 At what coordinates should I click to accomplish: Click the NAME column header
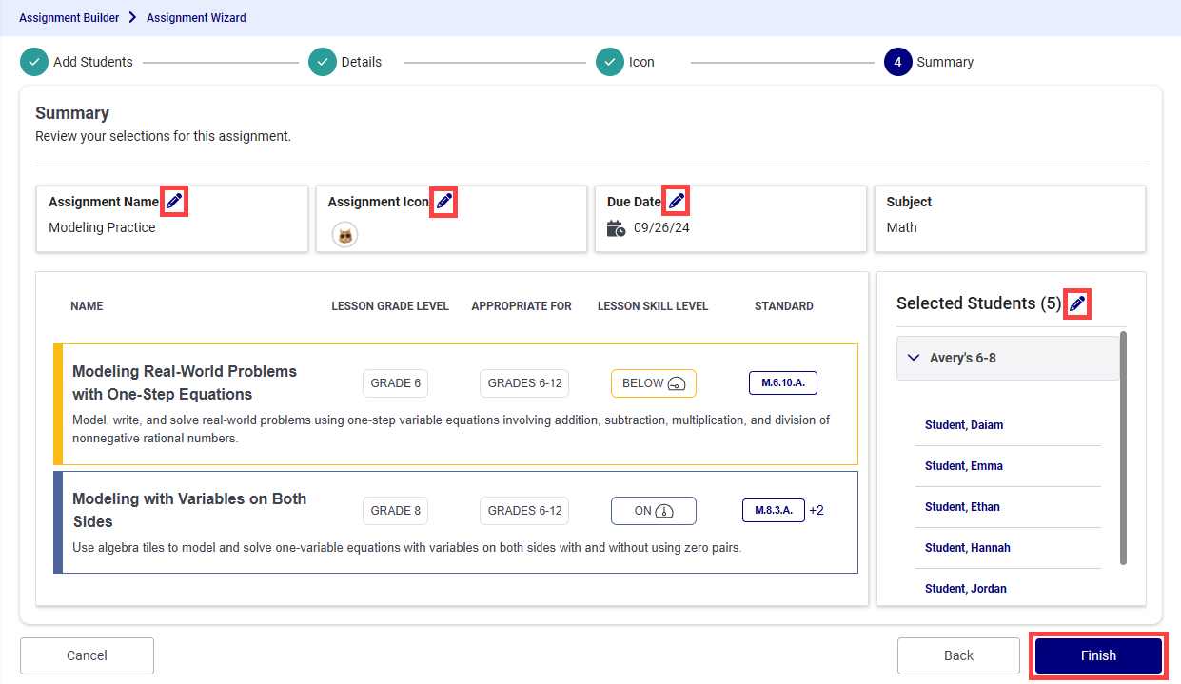[x=87, y=306]
